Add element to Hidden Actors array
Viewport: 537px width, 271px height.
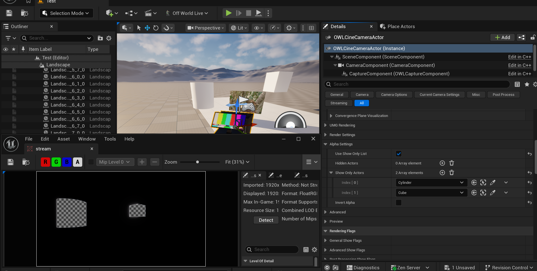coord(442,163)
